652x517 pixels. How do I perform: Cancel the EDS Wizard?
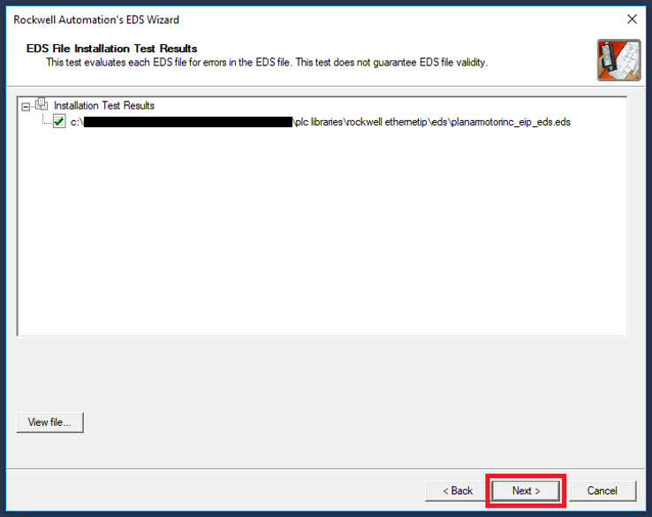[602, 490]
